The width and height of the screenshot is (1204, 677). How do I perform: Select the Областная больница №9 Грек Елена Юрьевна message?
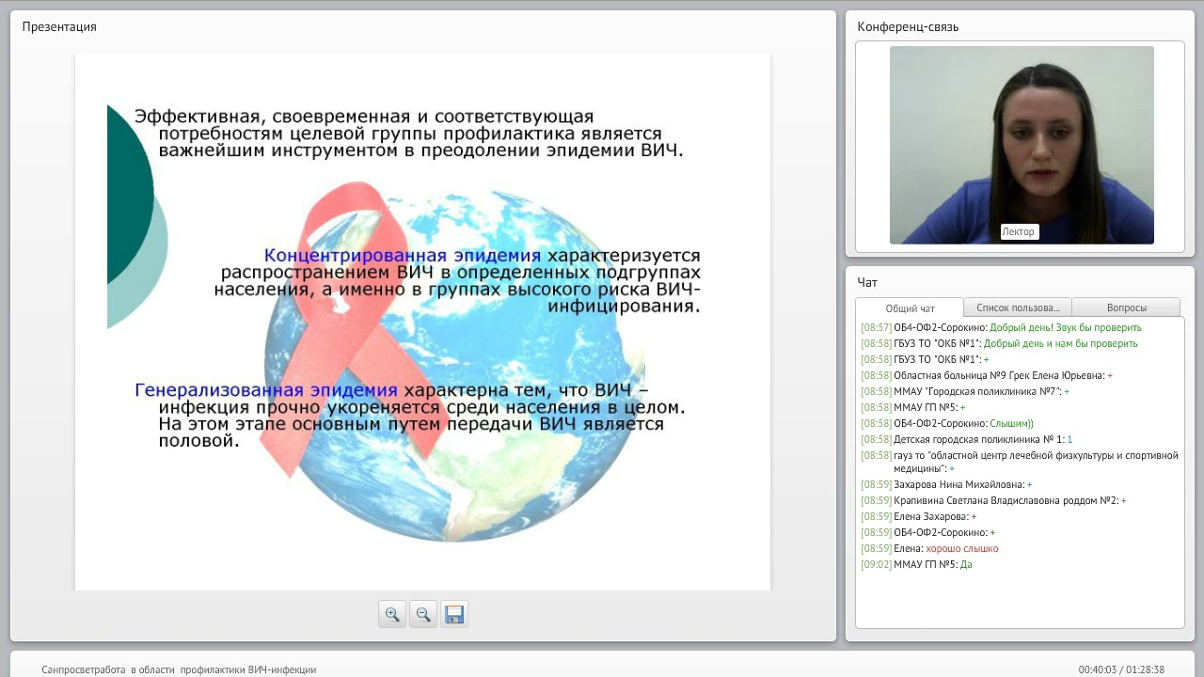pos(988,375)
